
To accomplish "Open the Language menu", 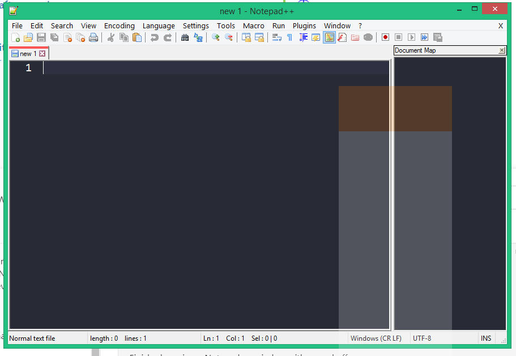I will click(159, 25).
